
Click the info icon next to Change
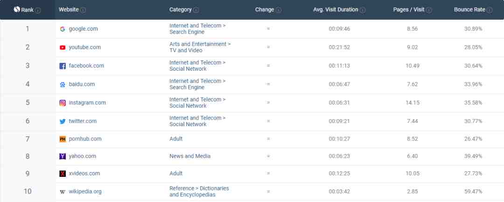278,10
